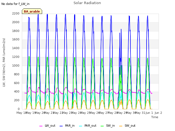The height and width of the screenshot is (131, 175).
Task: Click the 1400 y-axis tick label
Action: pyautogui.click(x=16, y=48)
